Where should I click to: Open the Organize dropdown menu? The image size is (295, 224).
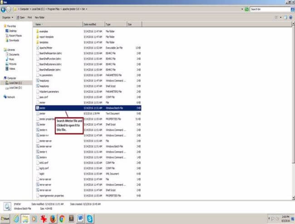point(8,18)
